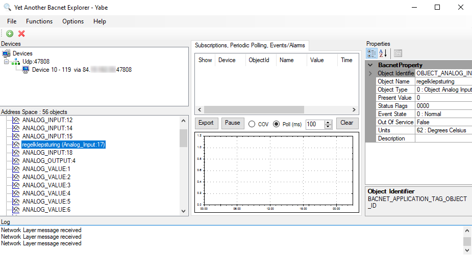Click the Categorized view icon in Properties
This screenshot has width=472, height=255.
tap(371, 53)
